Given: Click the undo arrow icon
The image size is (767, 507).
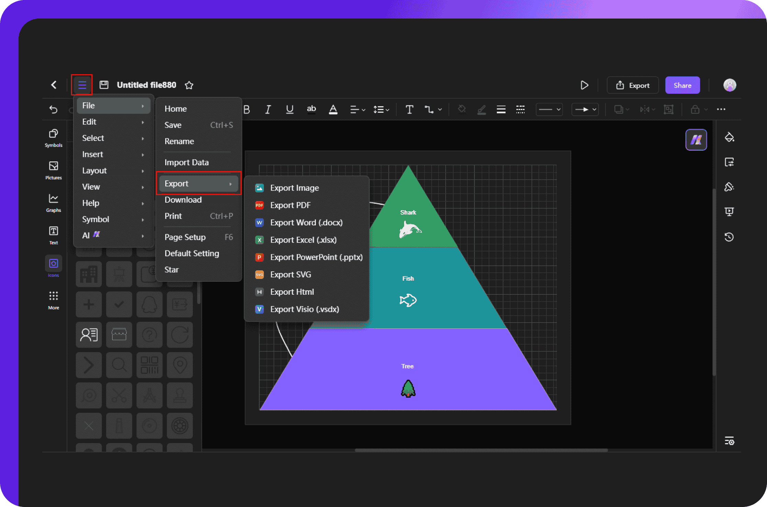Looking at the screenshot, I should tap(54, 110).
